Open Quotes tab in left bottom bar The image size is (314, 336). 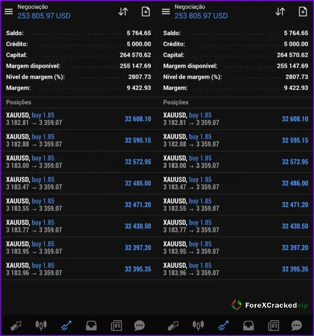[16, 325]
